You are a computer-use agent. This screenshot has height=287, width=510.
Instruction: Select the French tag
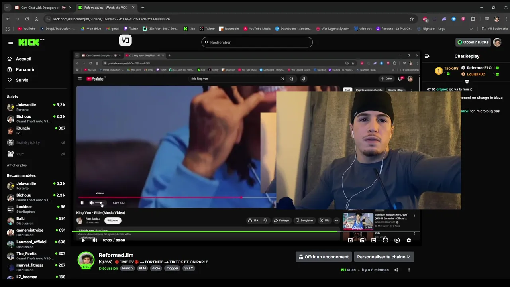[x=127, y=268]
